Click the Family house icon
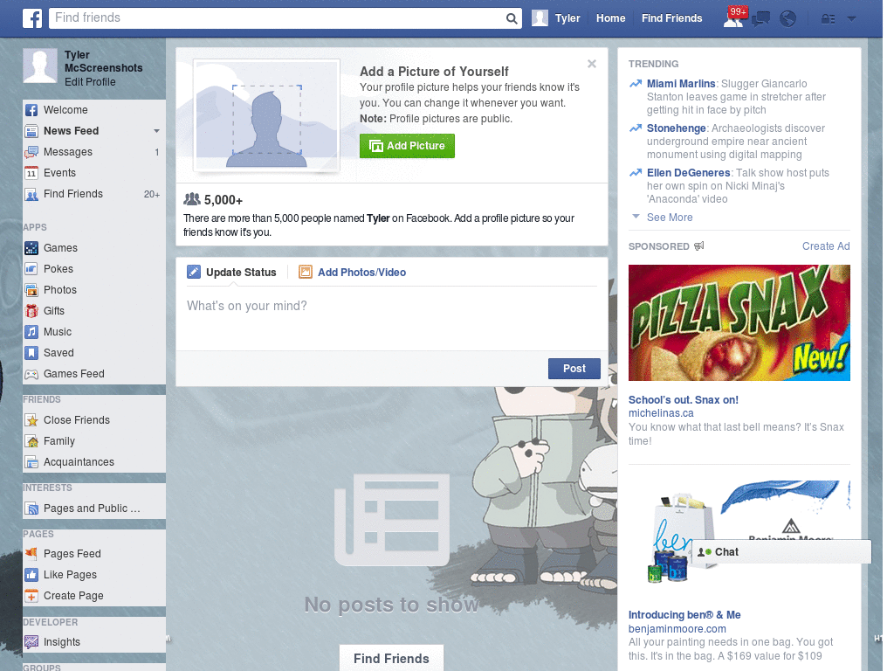Image resolution: width=894 pixels, height=671 pixels. [31, 441]
